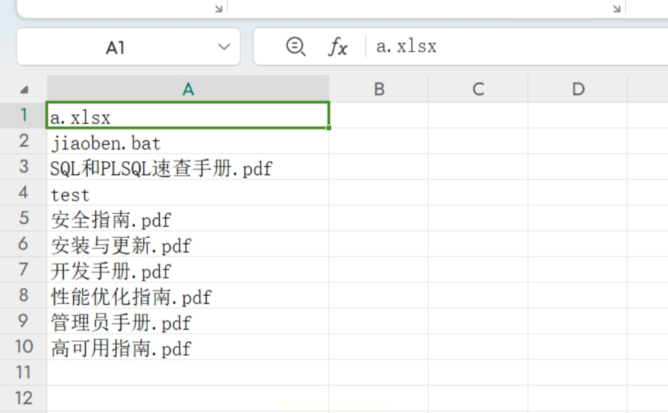Click cell containing jiaoben.bat
This screenshot has height=413, width=668.
click(188, 141)
